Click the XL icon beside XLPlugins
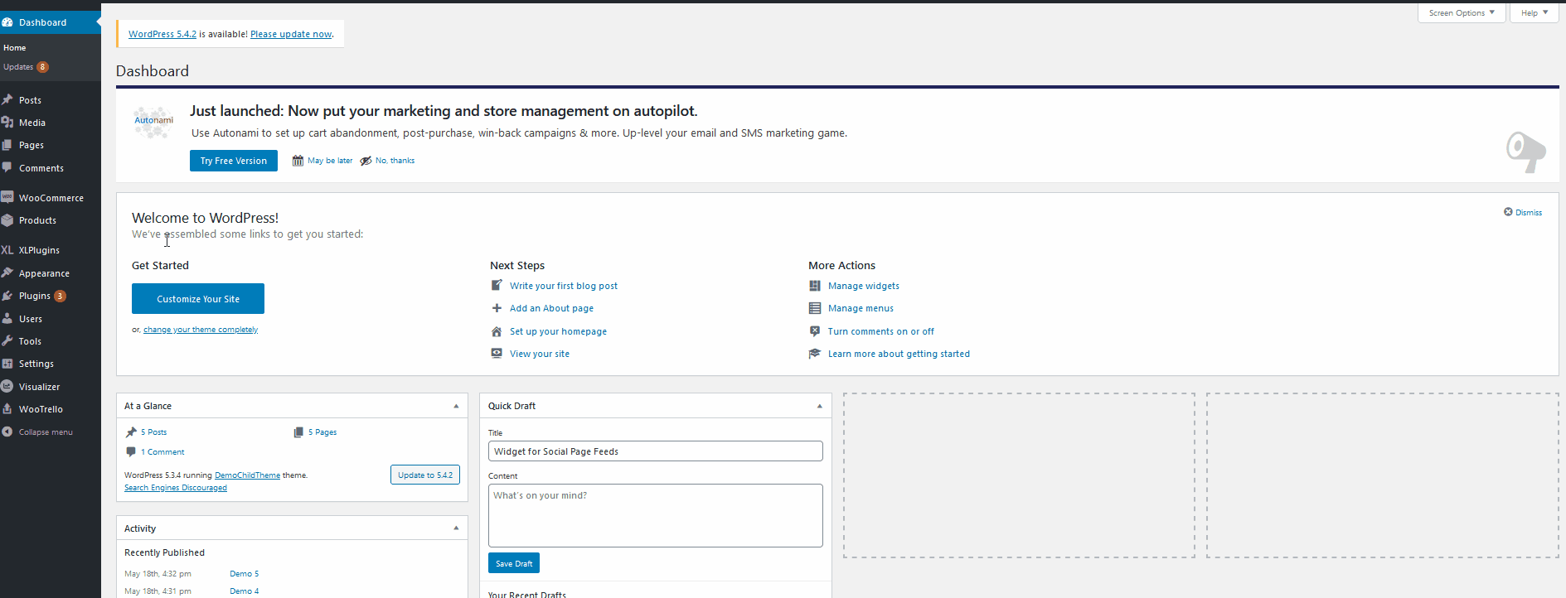The image size is (1566, 598). [7, 250]
